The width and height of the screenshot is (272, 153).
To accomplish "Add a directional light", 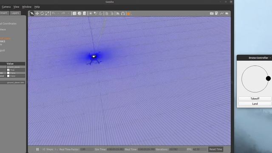I will pos(101,14).
